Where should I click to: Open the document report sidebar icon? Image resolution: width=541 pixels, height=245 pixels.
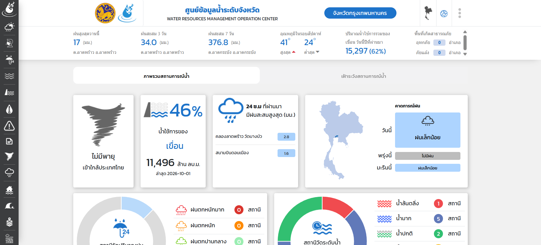click(9, 141)
